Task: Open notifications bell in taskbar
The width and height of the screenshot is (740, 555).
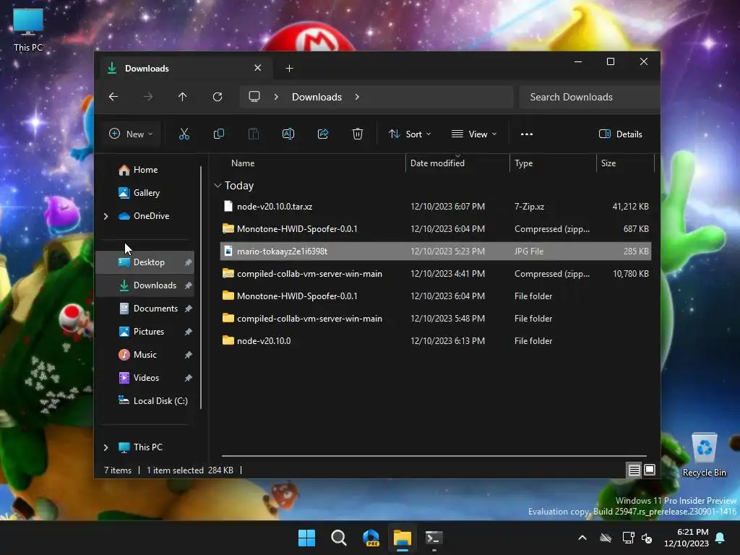Action: coord(720,538)
